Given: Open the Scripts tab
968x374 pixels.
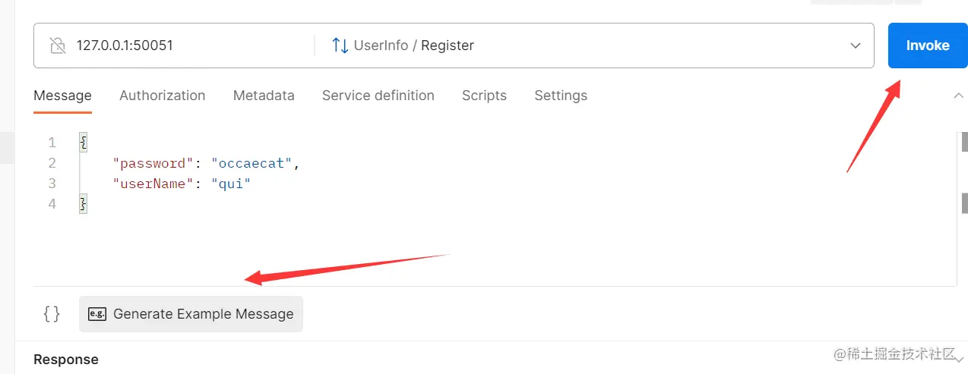Looking at the screenshot, I should click(x=484, y=96).
